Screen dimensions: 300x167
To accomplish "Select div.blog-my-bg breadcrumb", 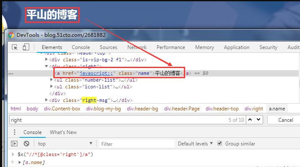I will click(103, 109).
